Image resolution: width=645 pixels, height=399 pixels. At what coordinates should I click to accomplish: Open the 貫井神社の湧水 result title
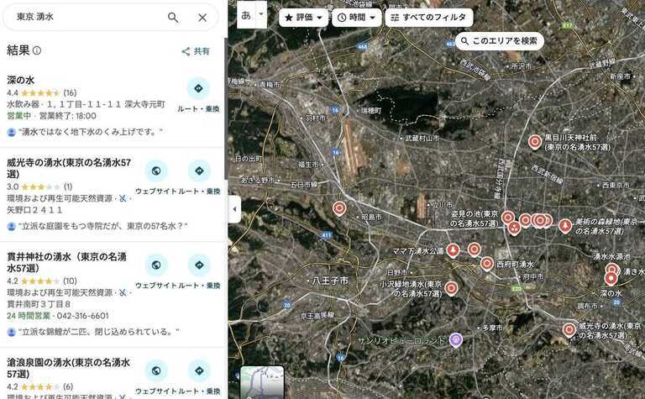pos(66,262)
